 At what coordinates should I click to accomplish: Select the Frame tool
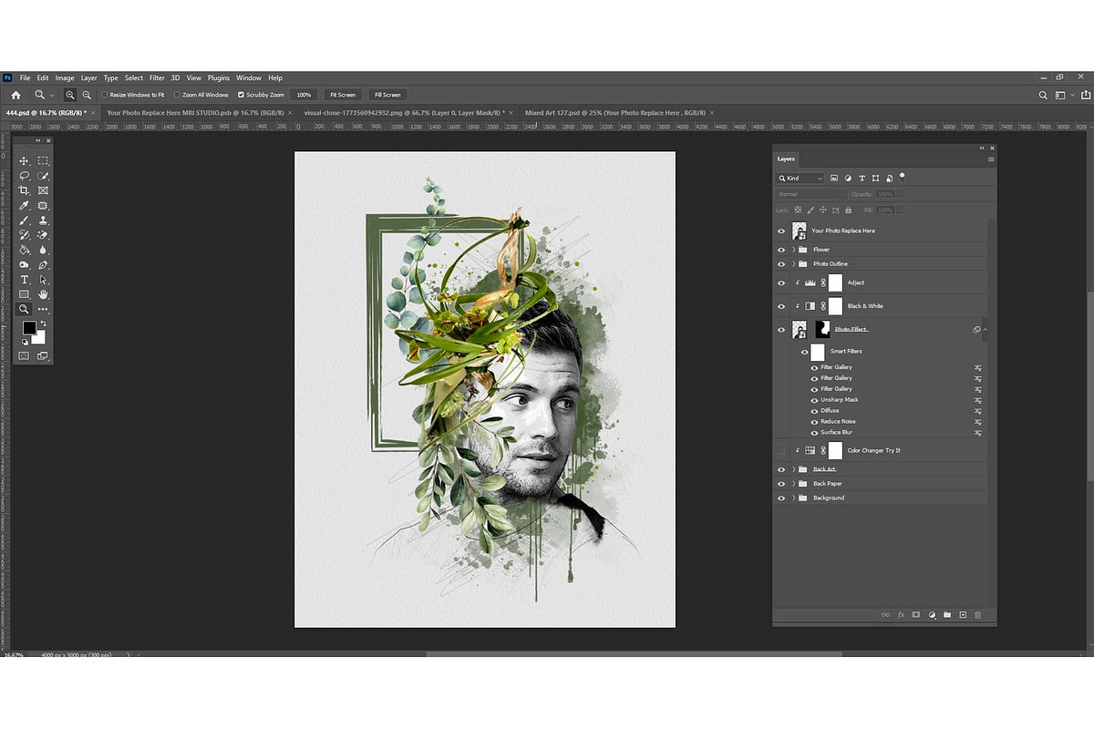click(x=43, y=190)
